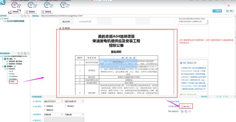
Task: Click the template panel edit icon
Action: click(22, 54)
